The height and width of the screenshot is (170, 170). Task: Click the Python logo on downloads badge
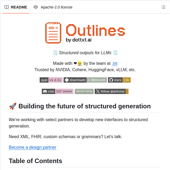(67, 80)
